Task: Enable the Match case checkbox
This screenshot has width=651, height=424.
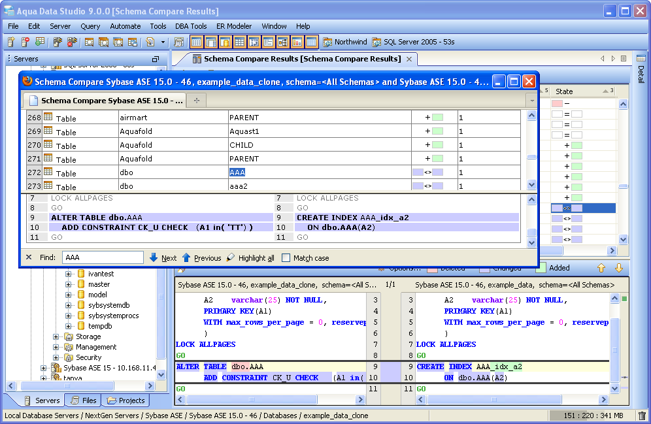Action: [286, 258]
